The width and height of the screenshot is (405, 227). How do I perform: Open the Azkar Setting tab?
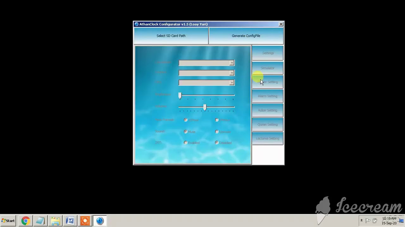click(268, 110)
